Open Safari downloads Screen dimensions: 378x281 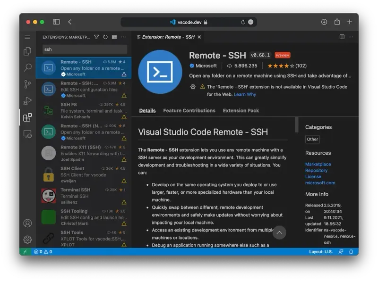[324, 22]
